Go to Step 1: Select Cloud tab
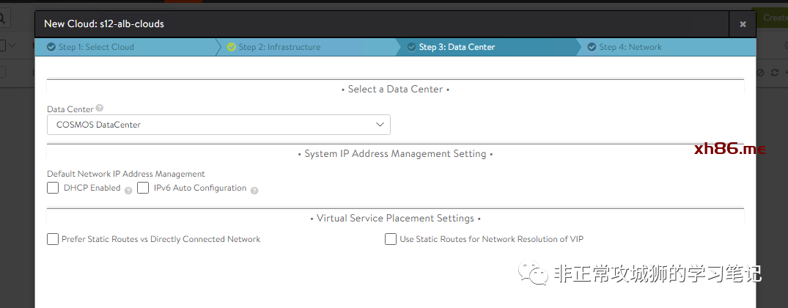788x308 pixels. coord(96,47)
